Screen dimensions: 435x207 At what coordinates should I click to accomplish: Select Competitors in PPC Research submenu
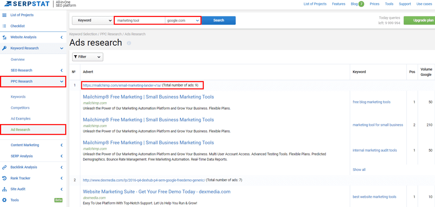(20, 108)
